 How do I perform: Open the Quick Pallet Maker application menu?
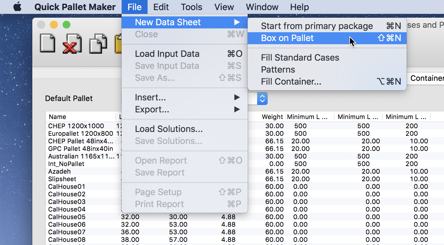click(75, 7)
